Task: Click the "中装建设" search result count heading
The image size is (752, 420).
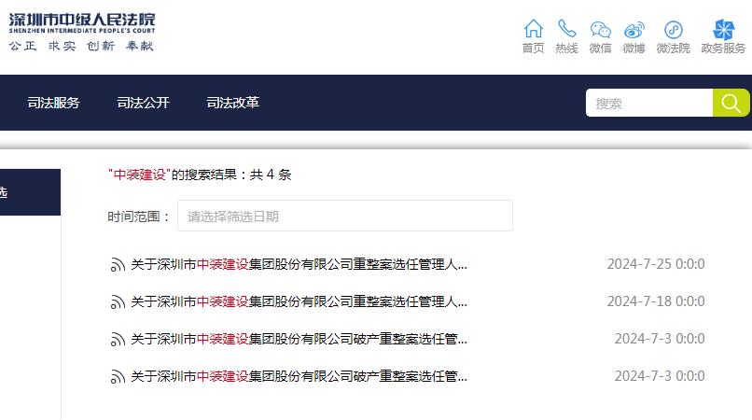Action: (x=200, y=175)
